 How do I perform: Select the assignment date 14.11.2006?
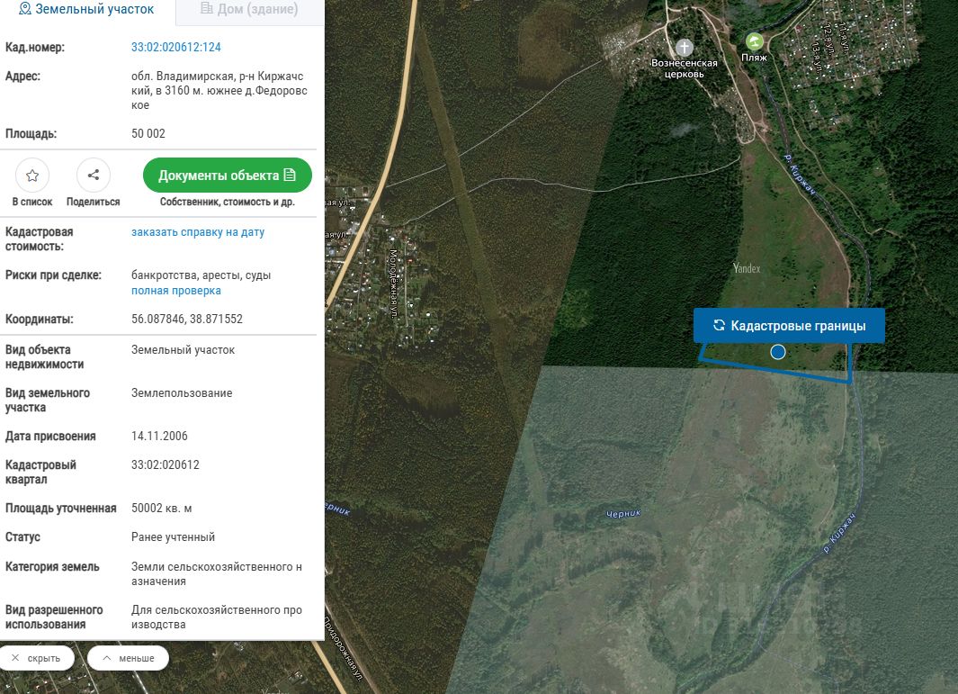[159, 436]
